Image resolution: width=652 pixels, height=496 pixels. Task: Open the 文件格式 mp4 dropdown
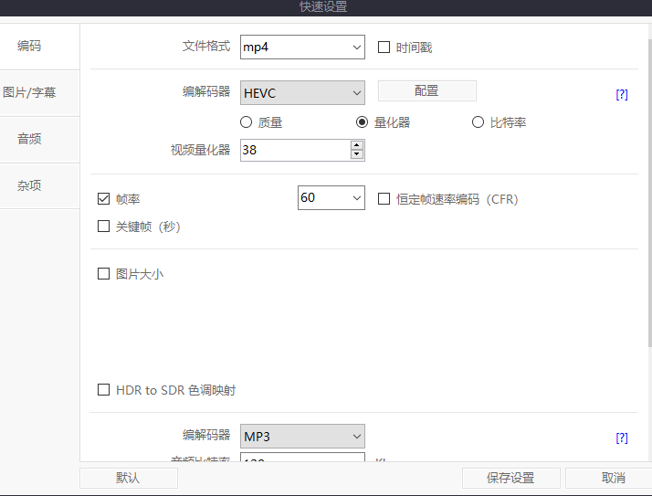302,47
